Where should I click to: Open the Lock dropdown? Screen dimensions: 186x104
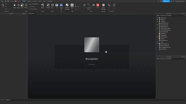click(x=80, y=7)
